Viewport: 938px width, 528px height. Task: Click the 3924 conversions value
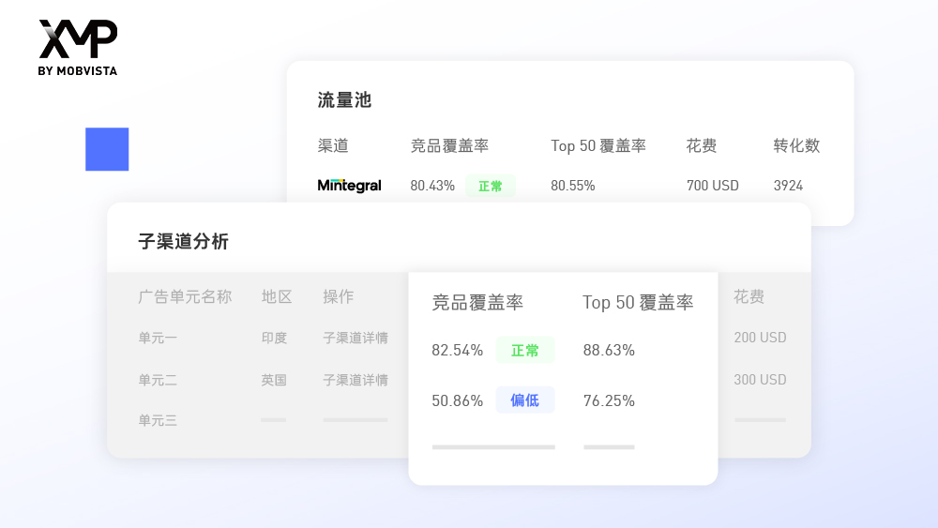click(x=788, y=186)
